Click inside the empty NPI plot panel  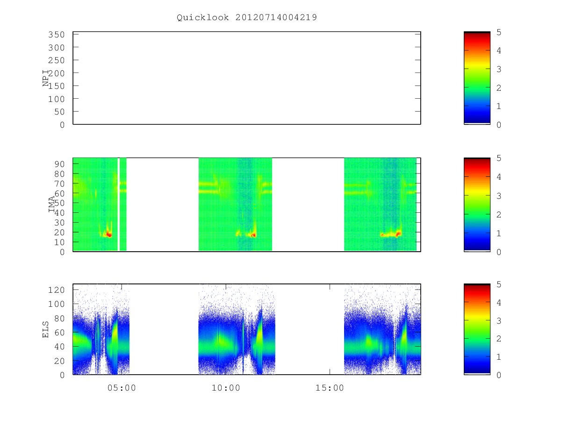(247, 78)
